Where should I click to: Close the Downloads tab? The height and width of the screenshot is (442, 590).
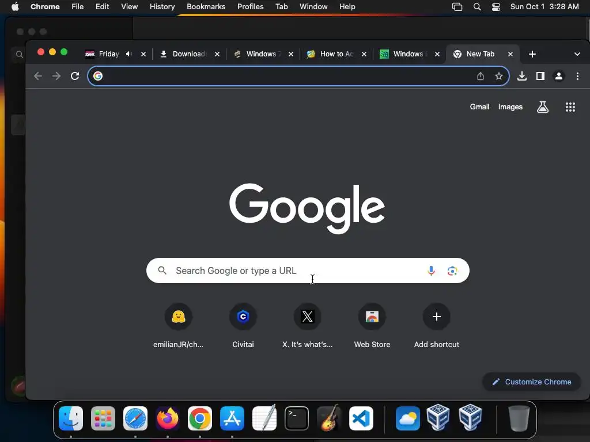[x=217, y=54]
